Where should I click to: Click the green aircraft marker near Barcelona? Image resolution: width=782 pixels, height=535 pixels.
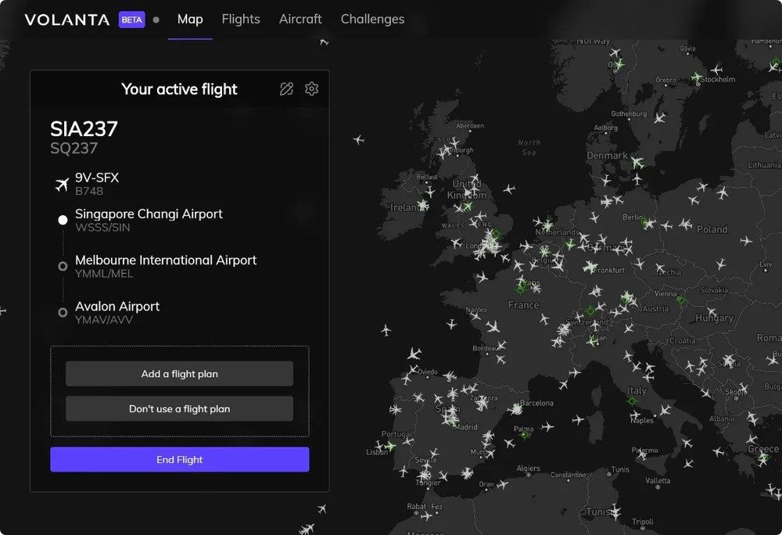515,408
